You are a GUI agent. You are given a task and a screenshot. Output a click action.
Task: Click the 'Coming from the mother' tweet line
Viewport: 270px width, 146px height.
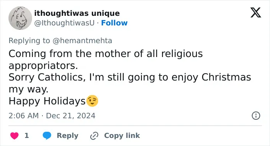[106, 54]
